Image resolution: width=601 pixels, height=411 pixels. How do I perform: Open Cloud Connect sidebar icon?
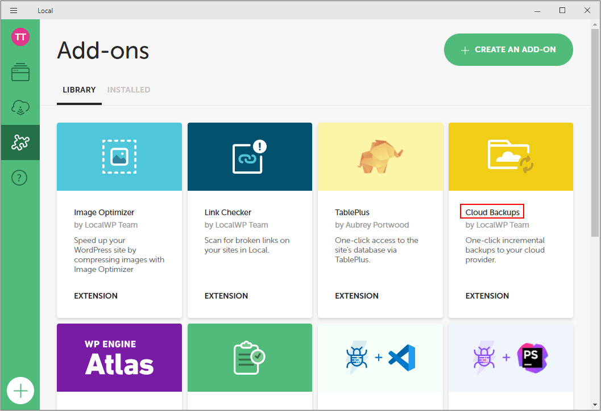click(x=20, y=107)
